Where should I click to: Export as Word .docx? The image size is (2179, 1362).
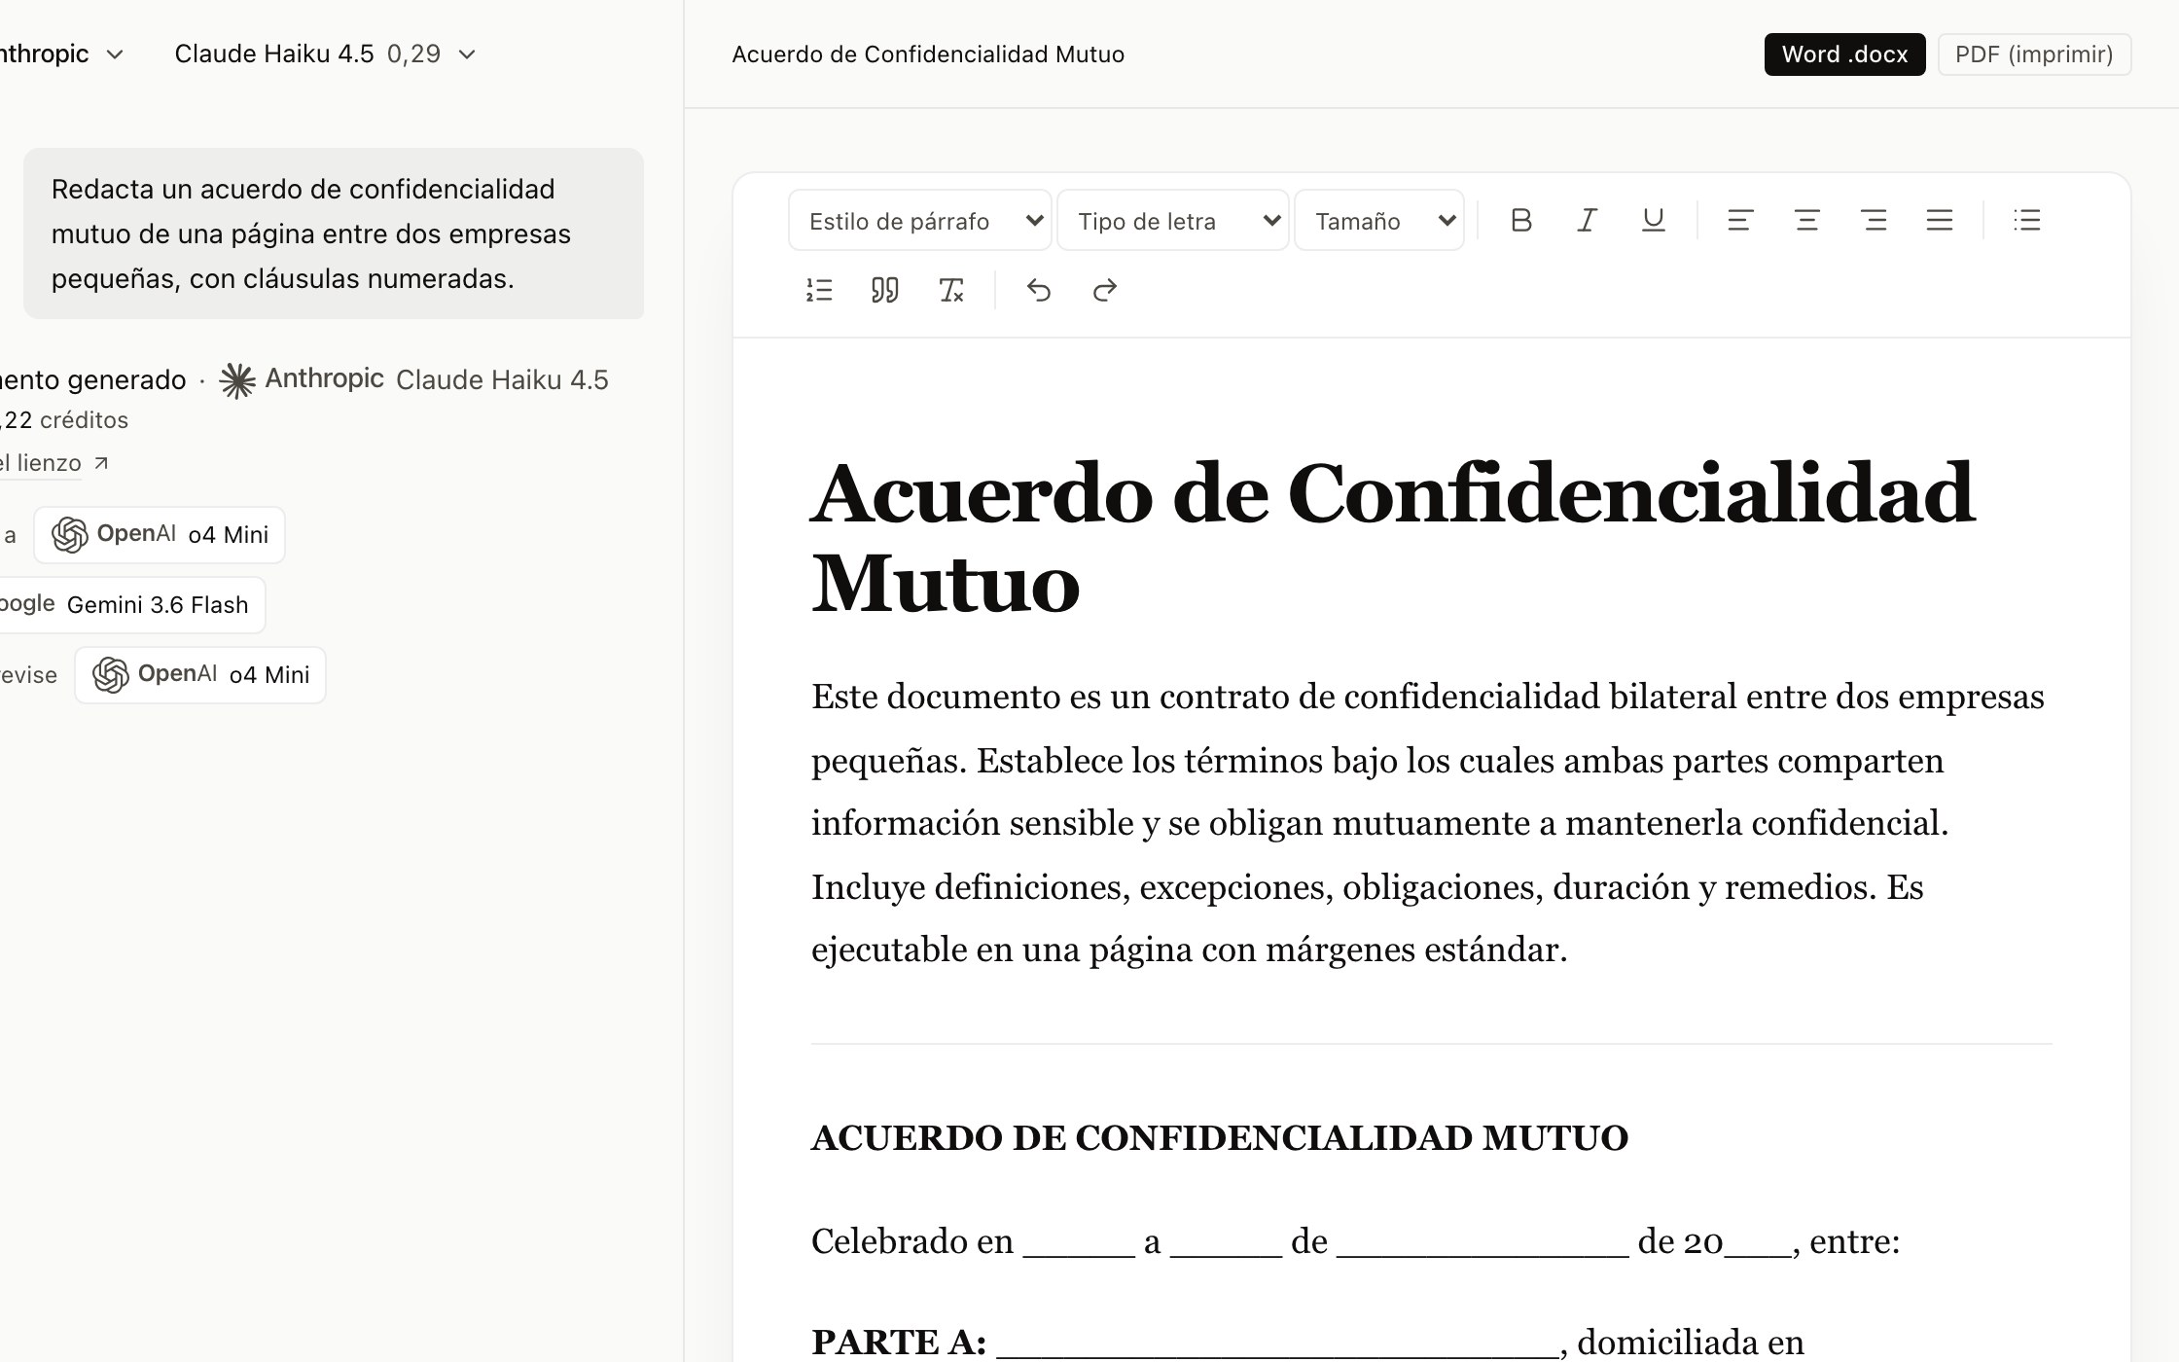[x=1844, y=54]
